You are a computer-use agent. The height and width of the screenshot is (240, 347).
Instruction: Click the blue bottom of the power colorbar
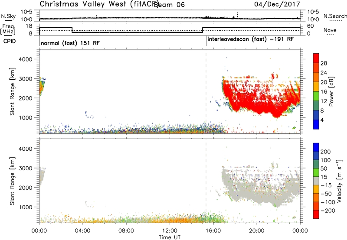(316, 124)
